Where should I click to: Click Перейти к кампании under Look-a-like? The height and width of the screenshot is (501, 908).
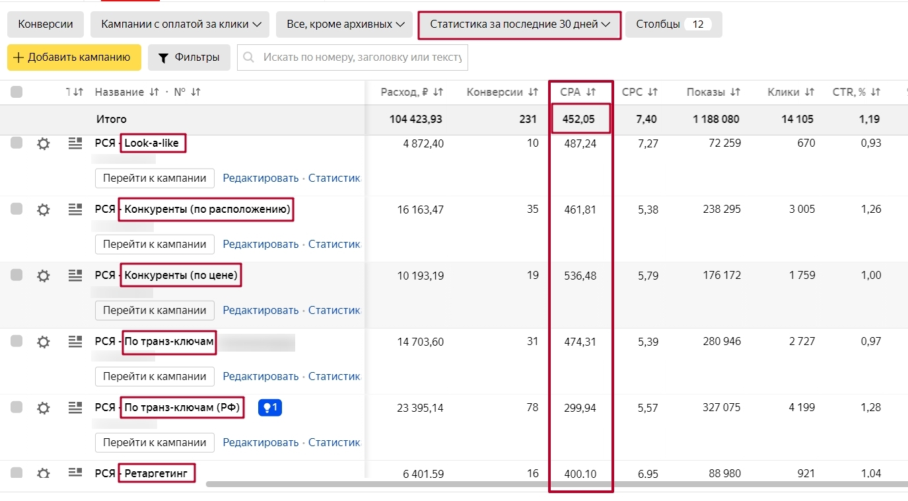[x=155, y=178]
